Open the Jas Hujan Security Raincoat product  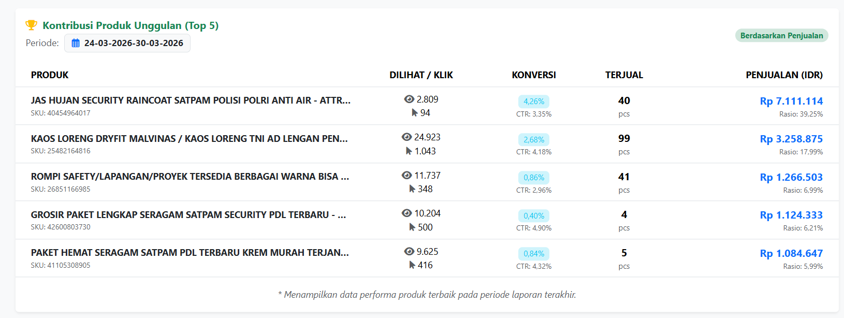pos(191,100)
